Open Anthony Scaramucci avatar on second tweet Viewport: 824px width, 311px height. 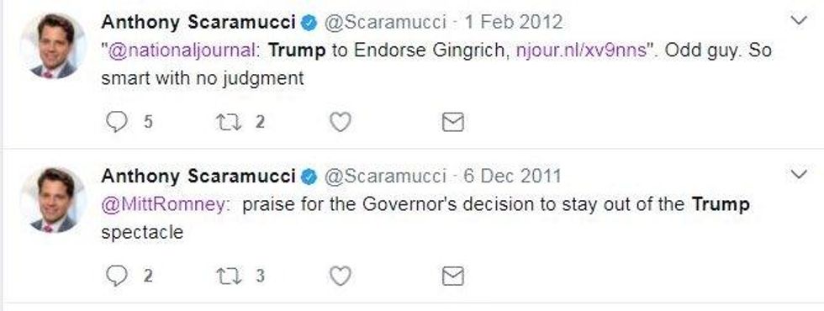(53, 200)
